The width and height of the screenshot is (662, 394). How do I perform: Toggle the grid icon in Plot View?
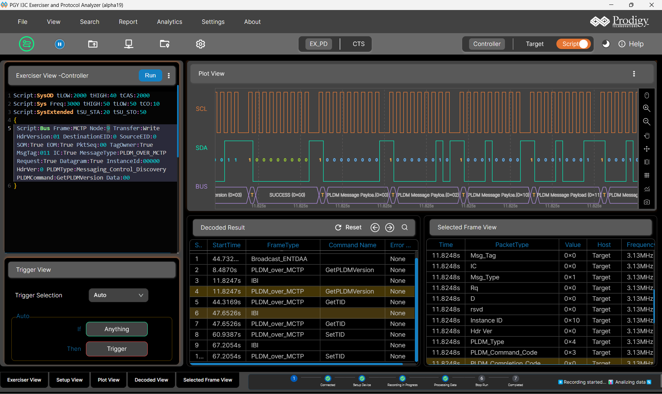coord(646,175)
